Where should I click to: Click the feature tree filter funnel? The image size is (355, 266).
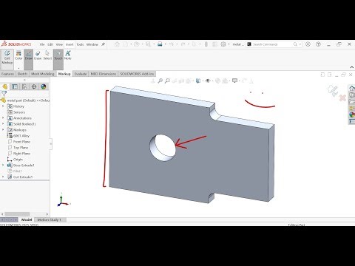click(x=4, y=94)
